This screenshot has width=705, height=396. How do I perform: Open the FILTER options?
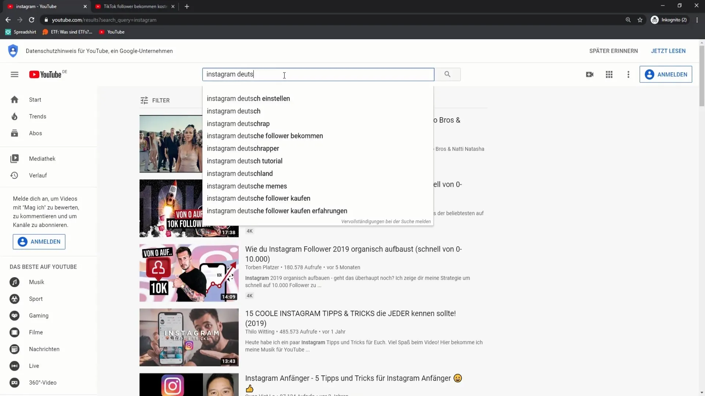(x=155, y=100)
